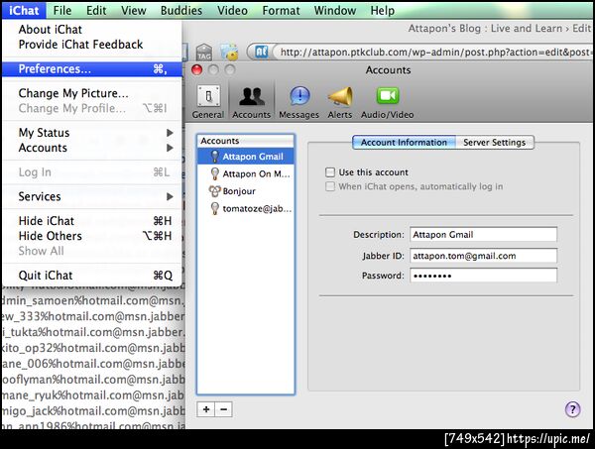Close the Accounts preferences window

[x=197, y=70]
